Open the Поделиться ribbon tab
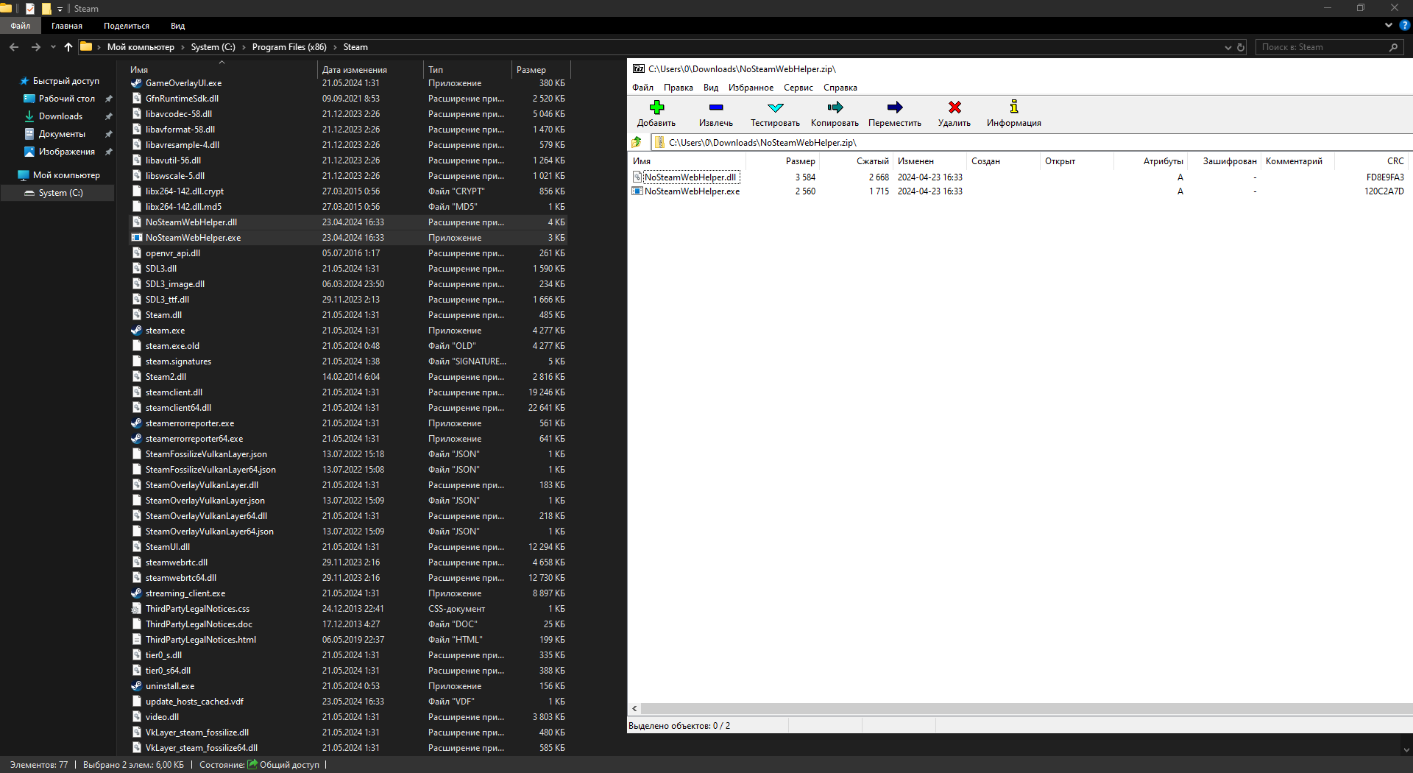 (x=127, y=26)
